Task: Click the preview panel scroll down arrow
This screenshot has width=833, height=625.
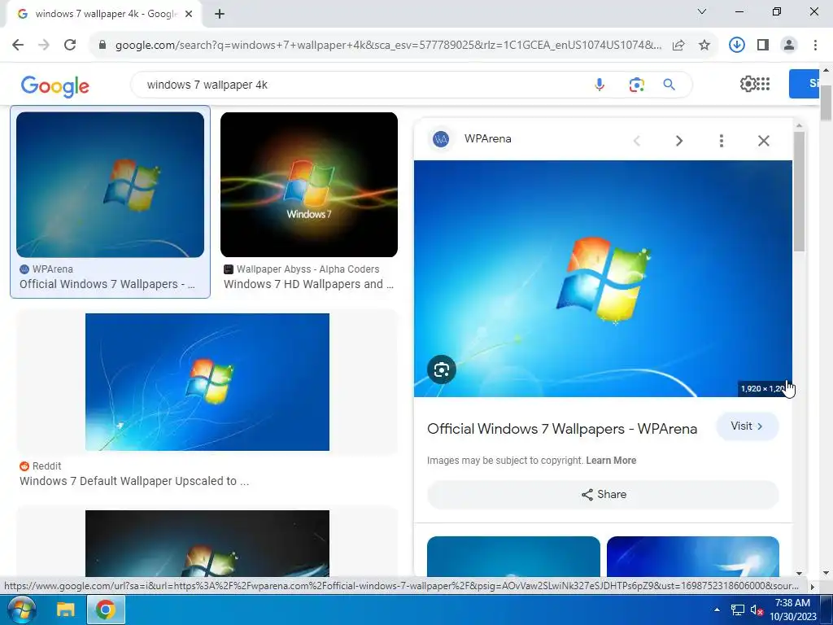Action: tap(799, 574)
